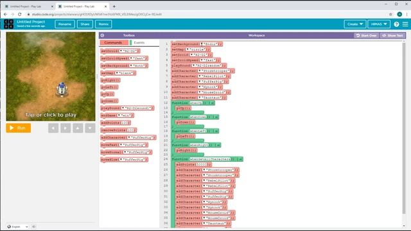The image size is (411, 231).
Task: Open the Code.org logo home link
Action: pos(8,24)
